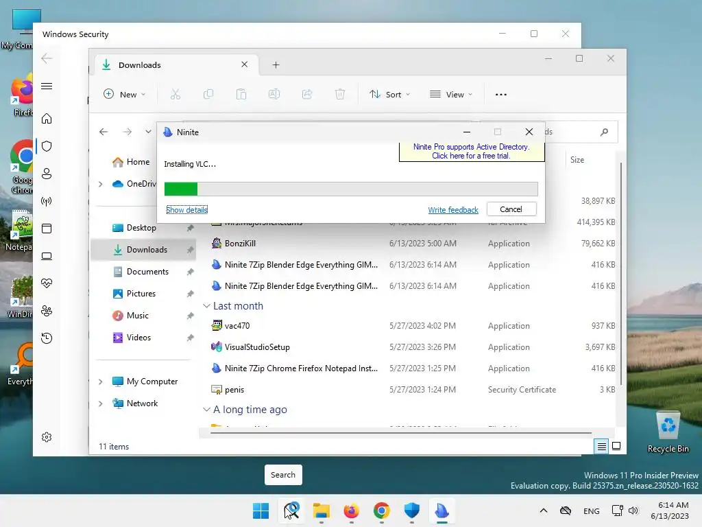Screen dimensions: 702x527
Task: Expand My Computer in navigation pane
Action: [x=101, y=382]
